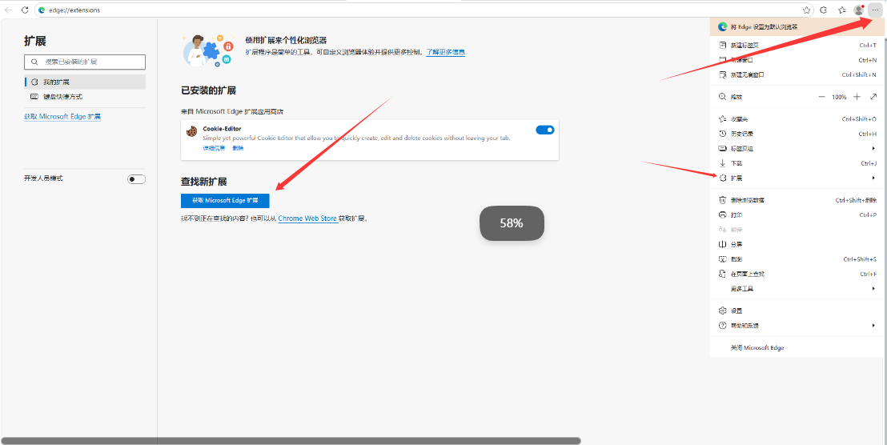887x445 pixels.
Task: Focus the search installed extensions field
Action: (85, 62)
